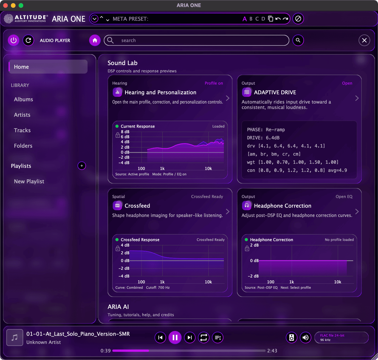Click the Open link on Adaptive Drive
Viewport: 378px width, 360px height.
tap(347, 83)
